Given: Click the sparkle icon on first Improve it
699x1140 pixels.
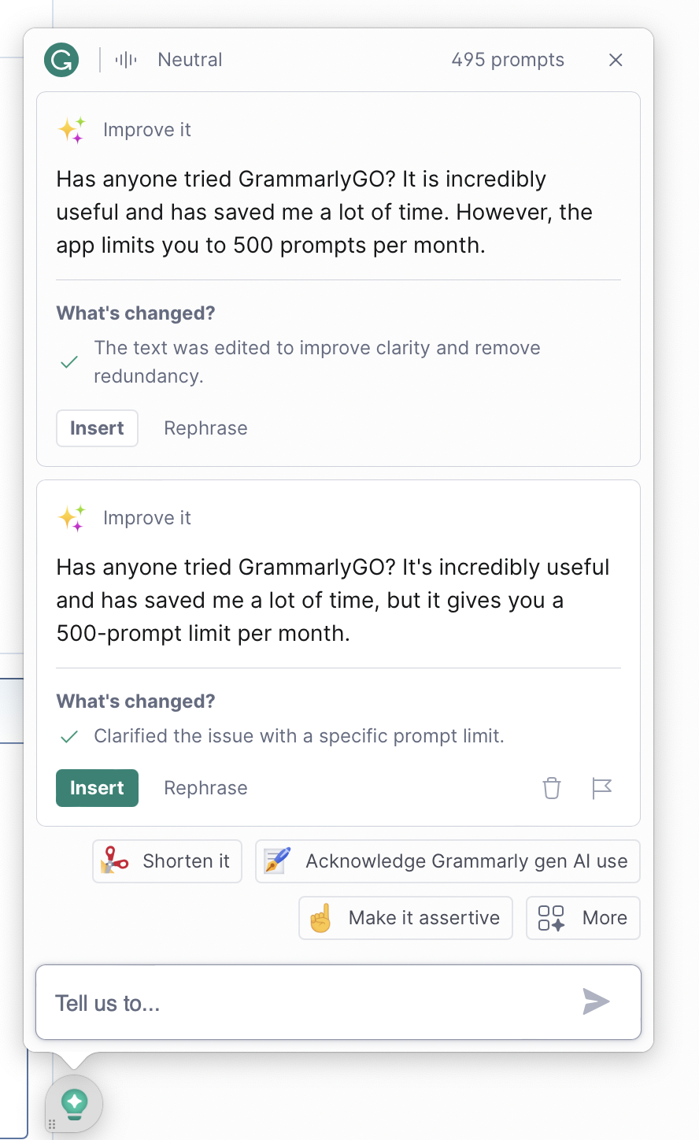Looking at the screenshot, I should pyautogui.click(x=72, y=130).
